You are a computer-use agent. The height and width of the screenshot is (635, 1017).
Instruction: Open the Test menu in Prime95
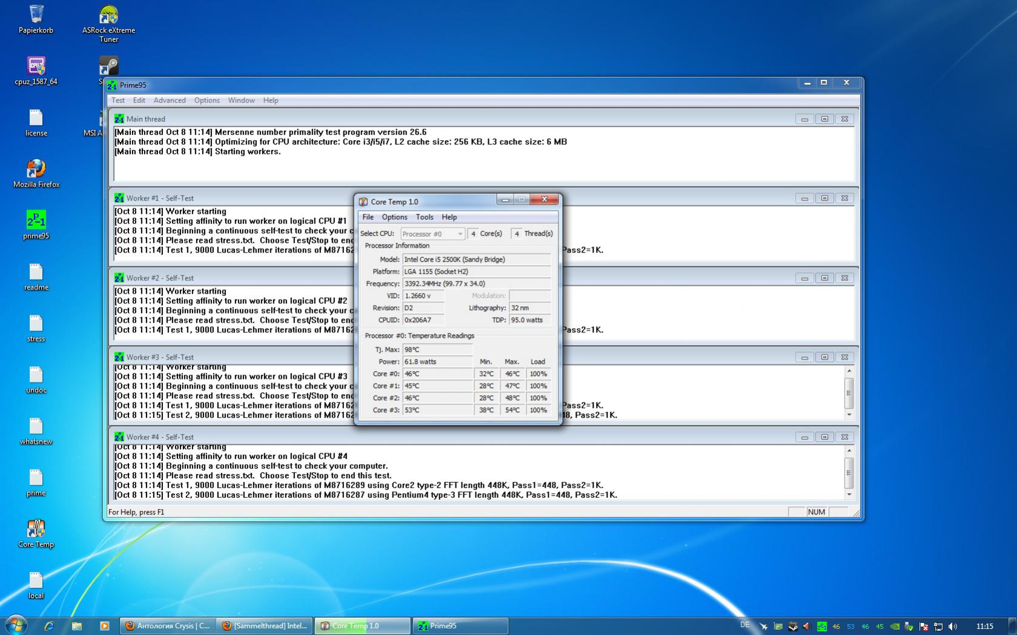click(118, 100)
